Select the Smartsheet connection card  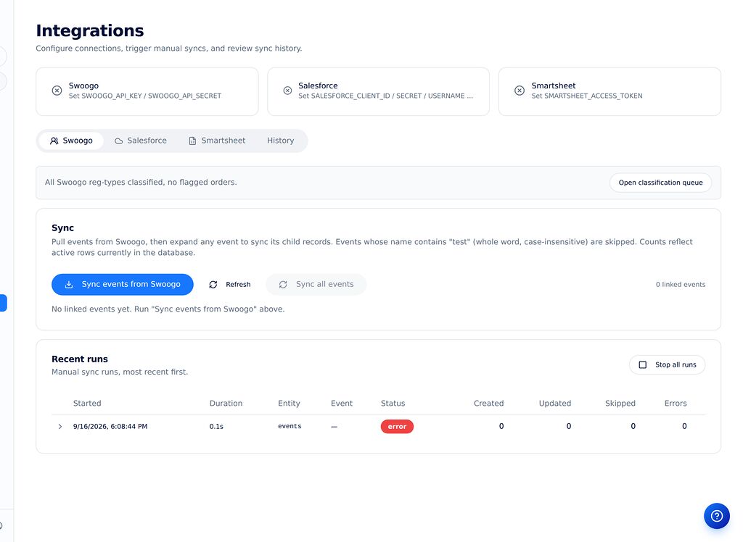tap(609, 91)
